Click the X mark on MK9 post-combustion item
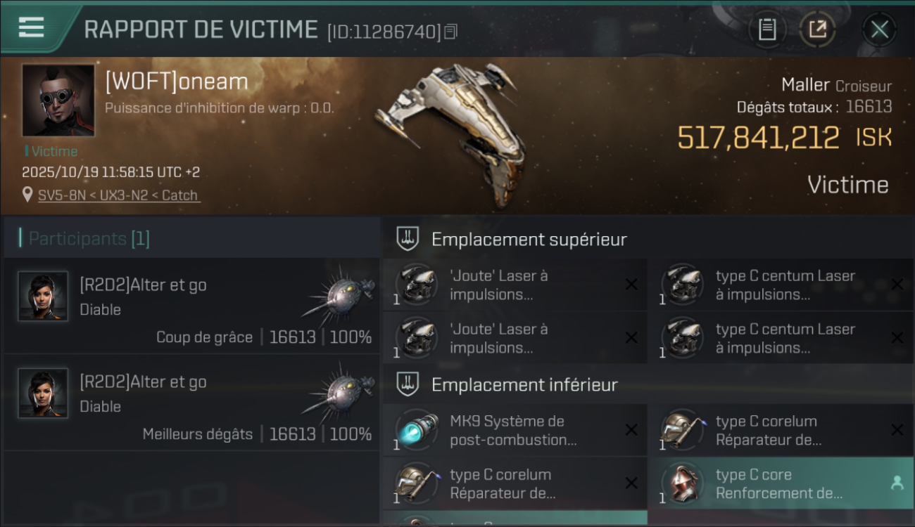The width and height of the screenshot is (915, 527). click(631, 430)
